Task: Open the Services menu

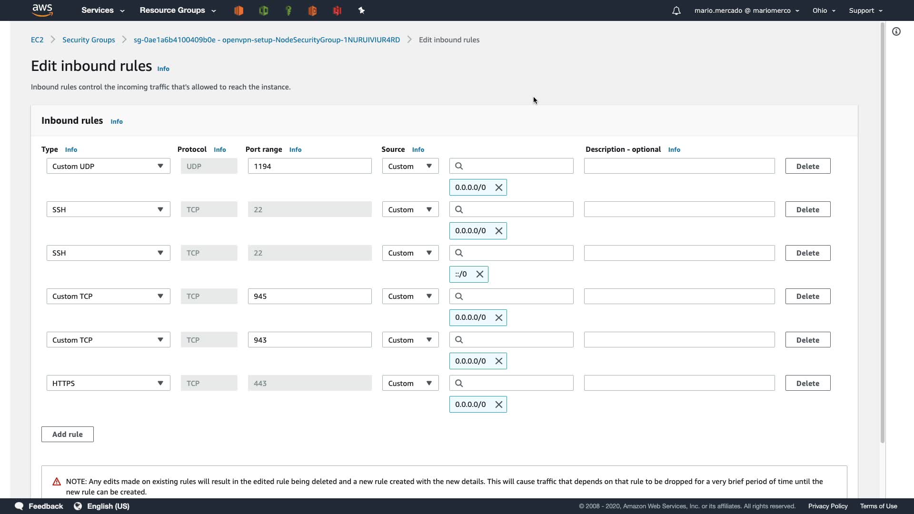Action: (x=102, y=10)
